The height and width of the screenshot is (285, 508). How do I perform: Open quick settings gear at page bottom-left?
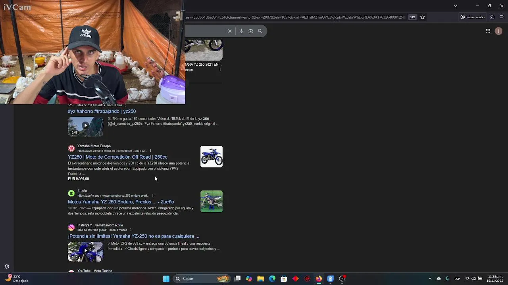[7, 267]
